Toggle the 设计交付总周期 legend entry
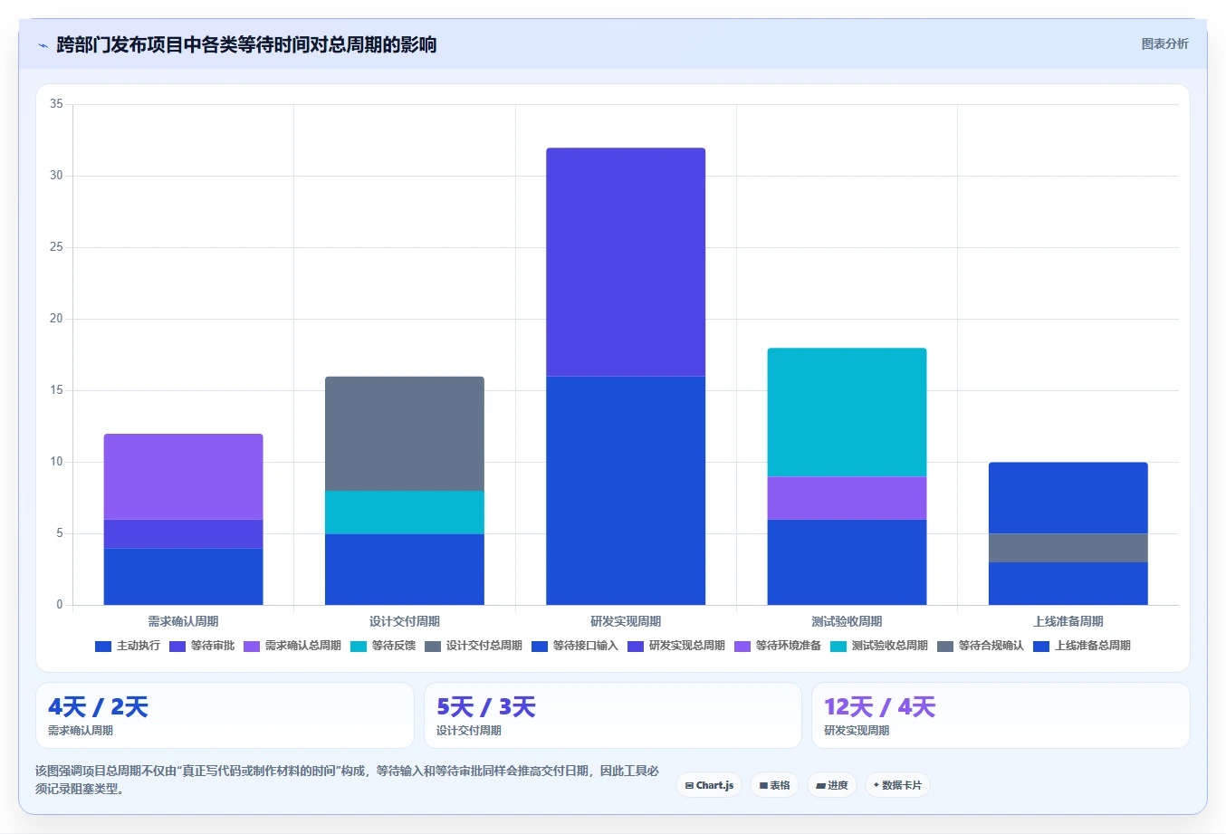The height and width of the screenshot is (834, 1226). 474,646
